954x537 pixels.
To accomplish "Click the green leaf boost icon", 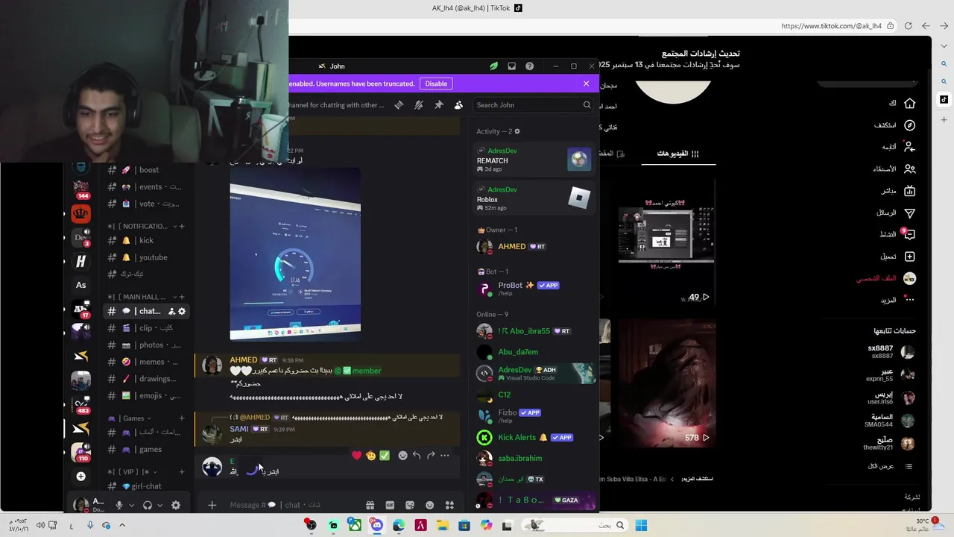I will [493, 66].
